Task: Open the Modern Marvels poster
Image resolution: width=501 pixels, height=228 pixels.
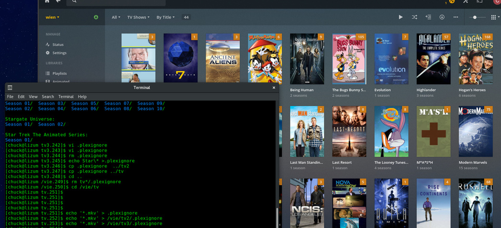Action: point(476,132)
